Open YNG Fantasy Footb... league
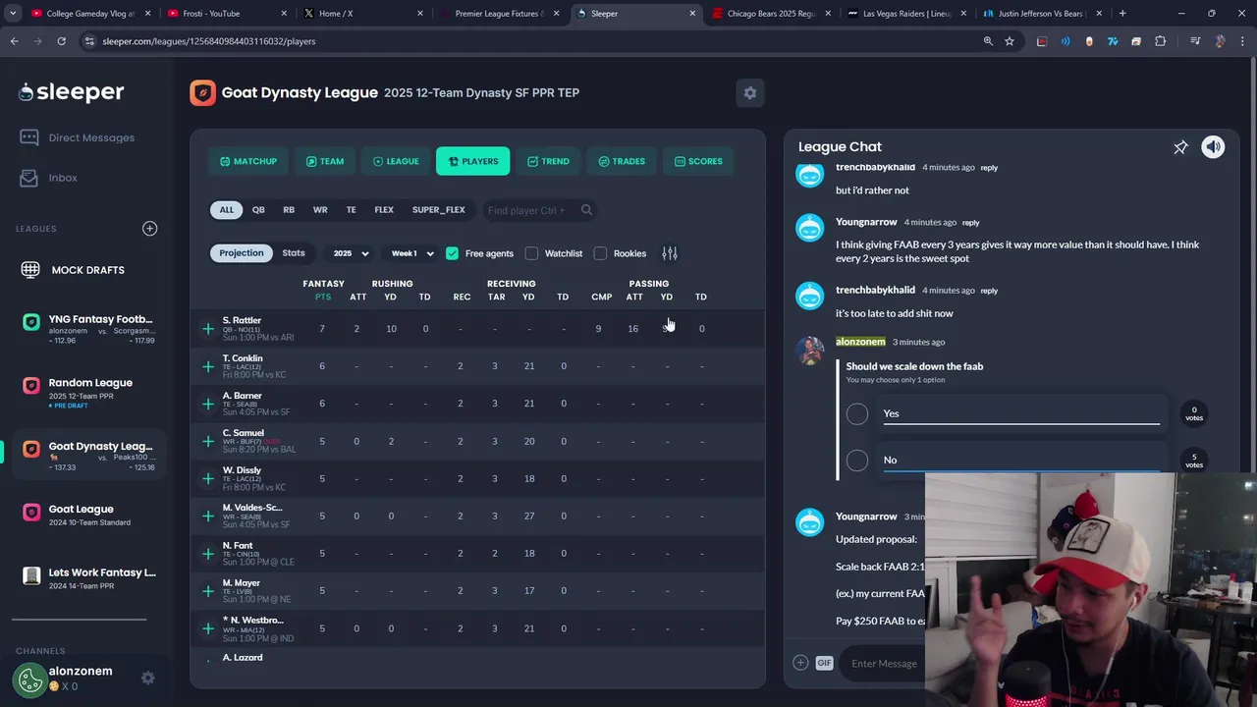 click(x=88, y=329)
